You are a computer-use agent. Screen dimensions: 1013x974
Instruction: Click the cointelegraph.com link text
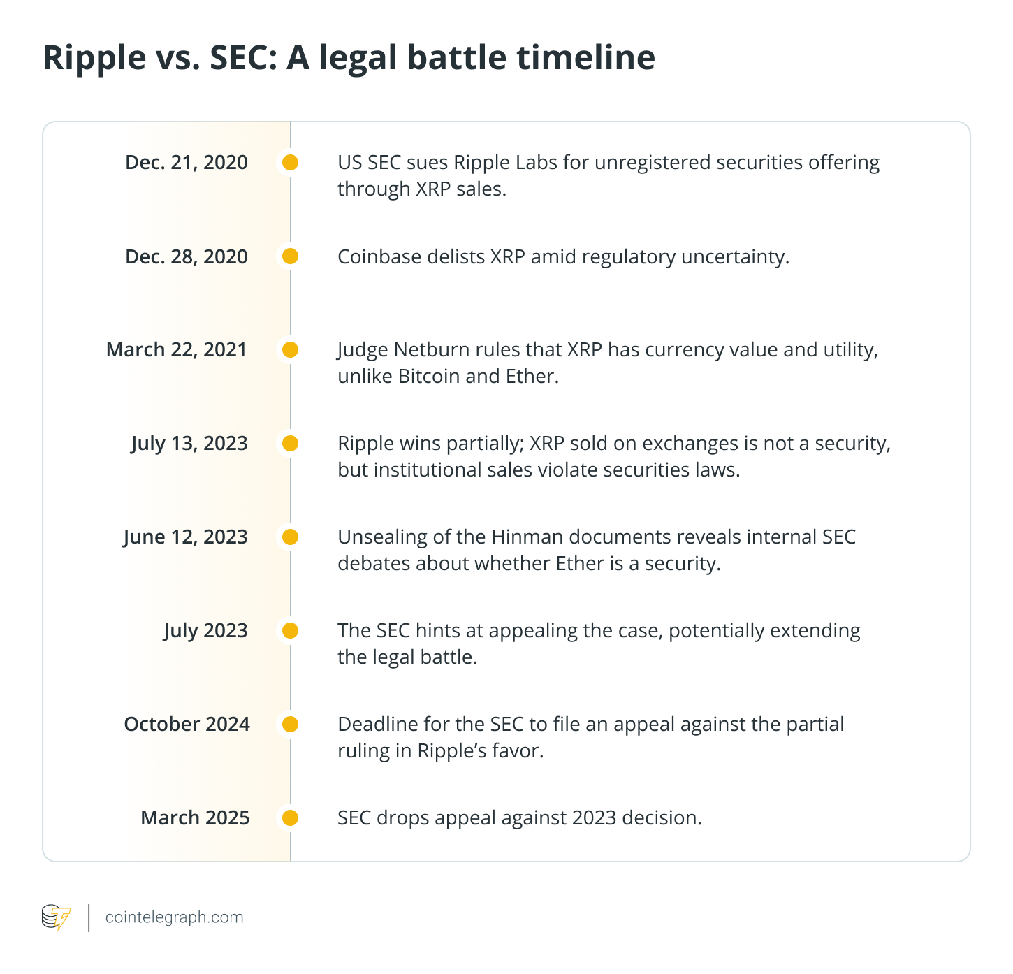(x=174, y=917)
